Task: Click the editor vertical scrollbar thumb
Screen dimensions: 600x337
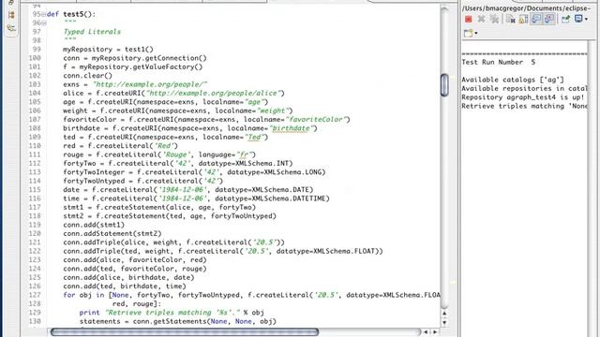Action: [x=444, y=85]
